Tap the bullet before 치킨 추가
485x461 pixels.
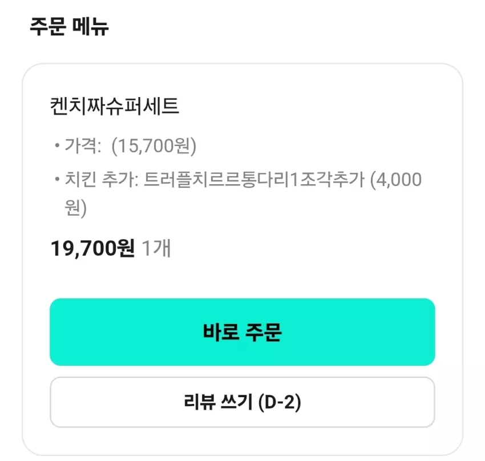point(57,179)
